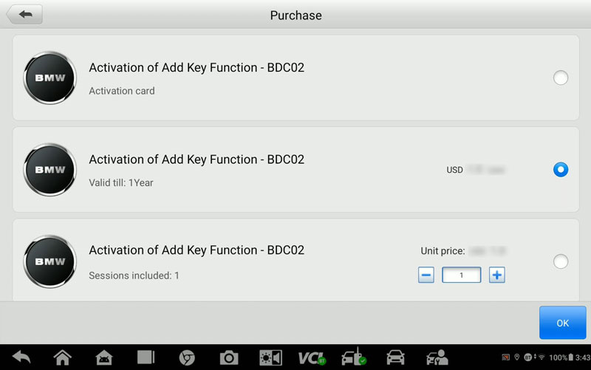The width and height of the screenshot is (591, 370).
Task: Decrease session quantity with minus button
Action: point(426,275)
